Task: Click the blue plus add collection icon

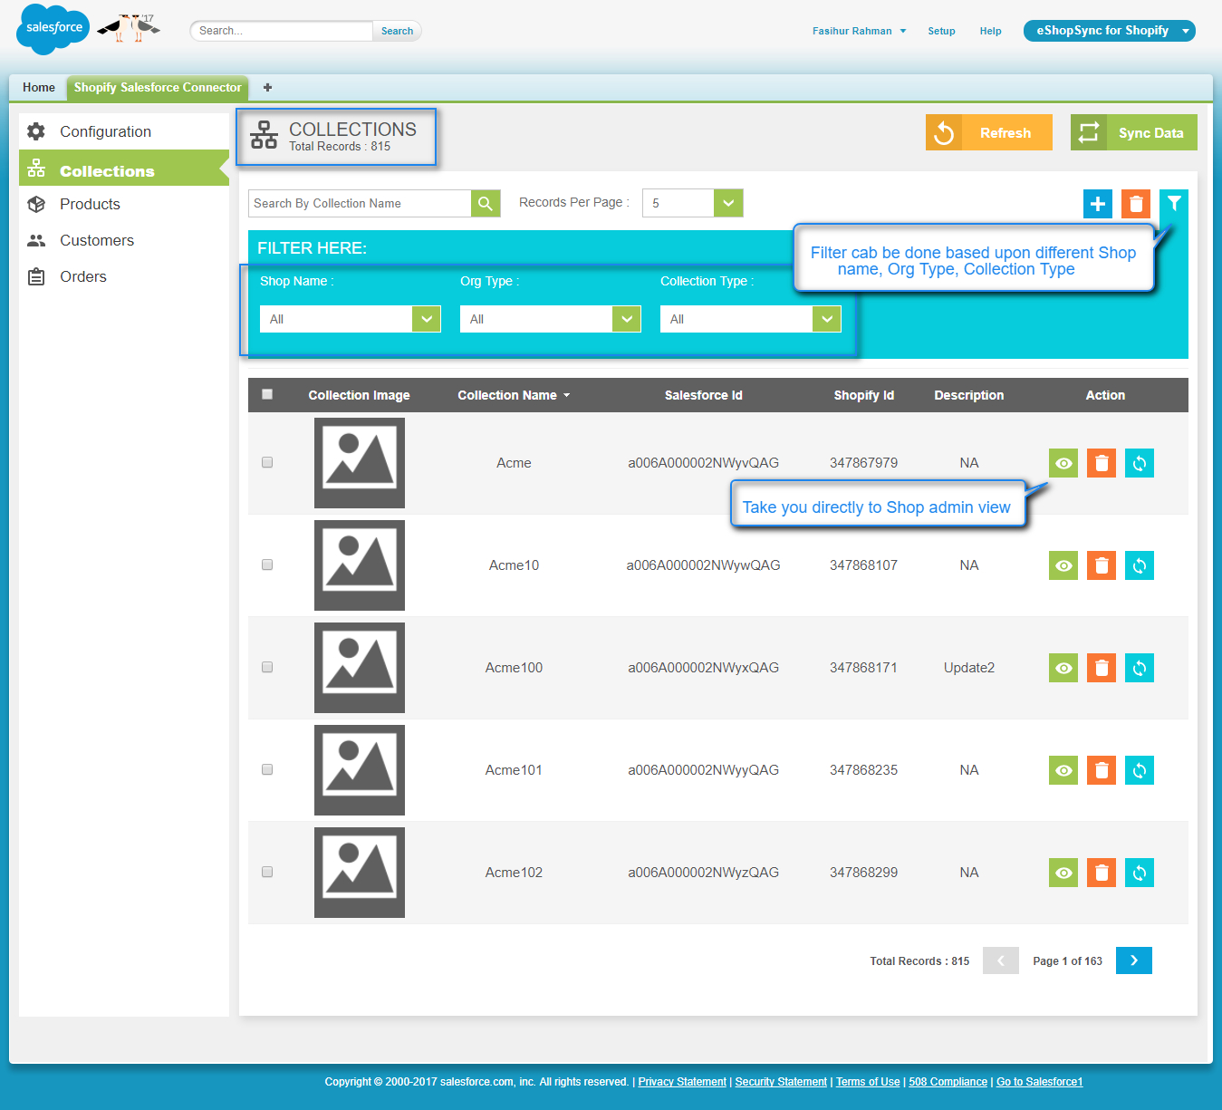Action: (1098, 204)
